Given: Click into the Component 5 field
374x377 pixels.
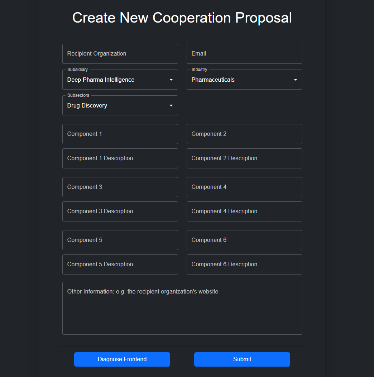Looking at the screenshot, I should [120, 240].
